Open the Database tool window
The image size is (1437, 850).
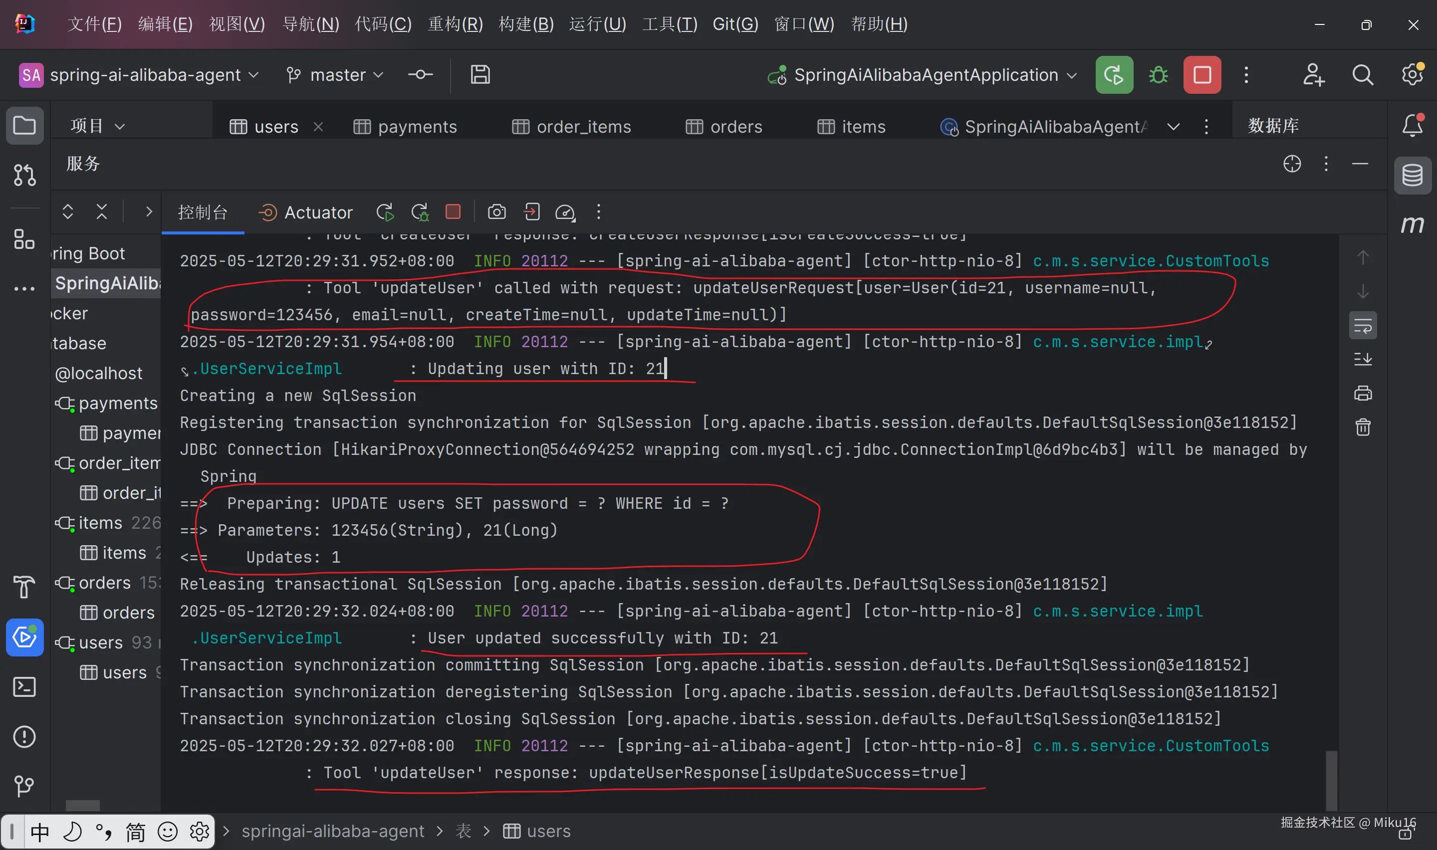pyautogui.click(x=1413, y=175)
